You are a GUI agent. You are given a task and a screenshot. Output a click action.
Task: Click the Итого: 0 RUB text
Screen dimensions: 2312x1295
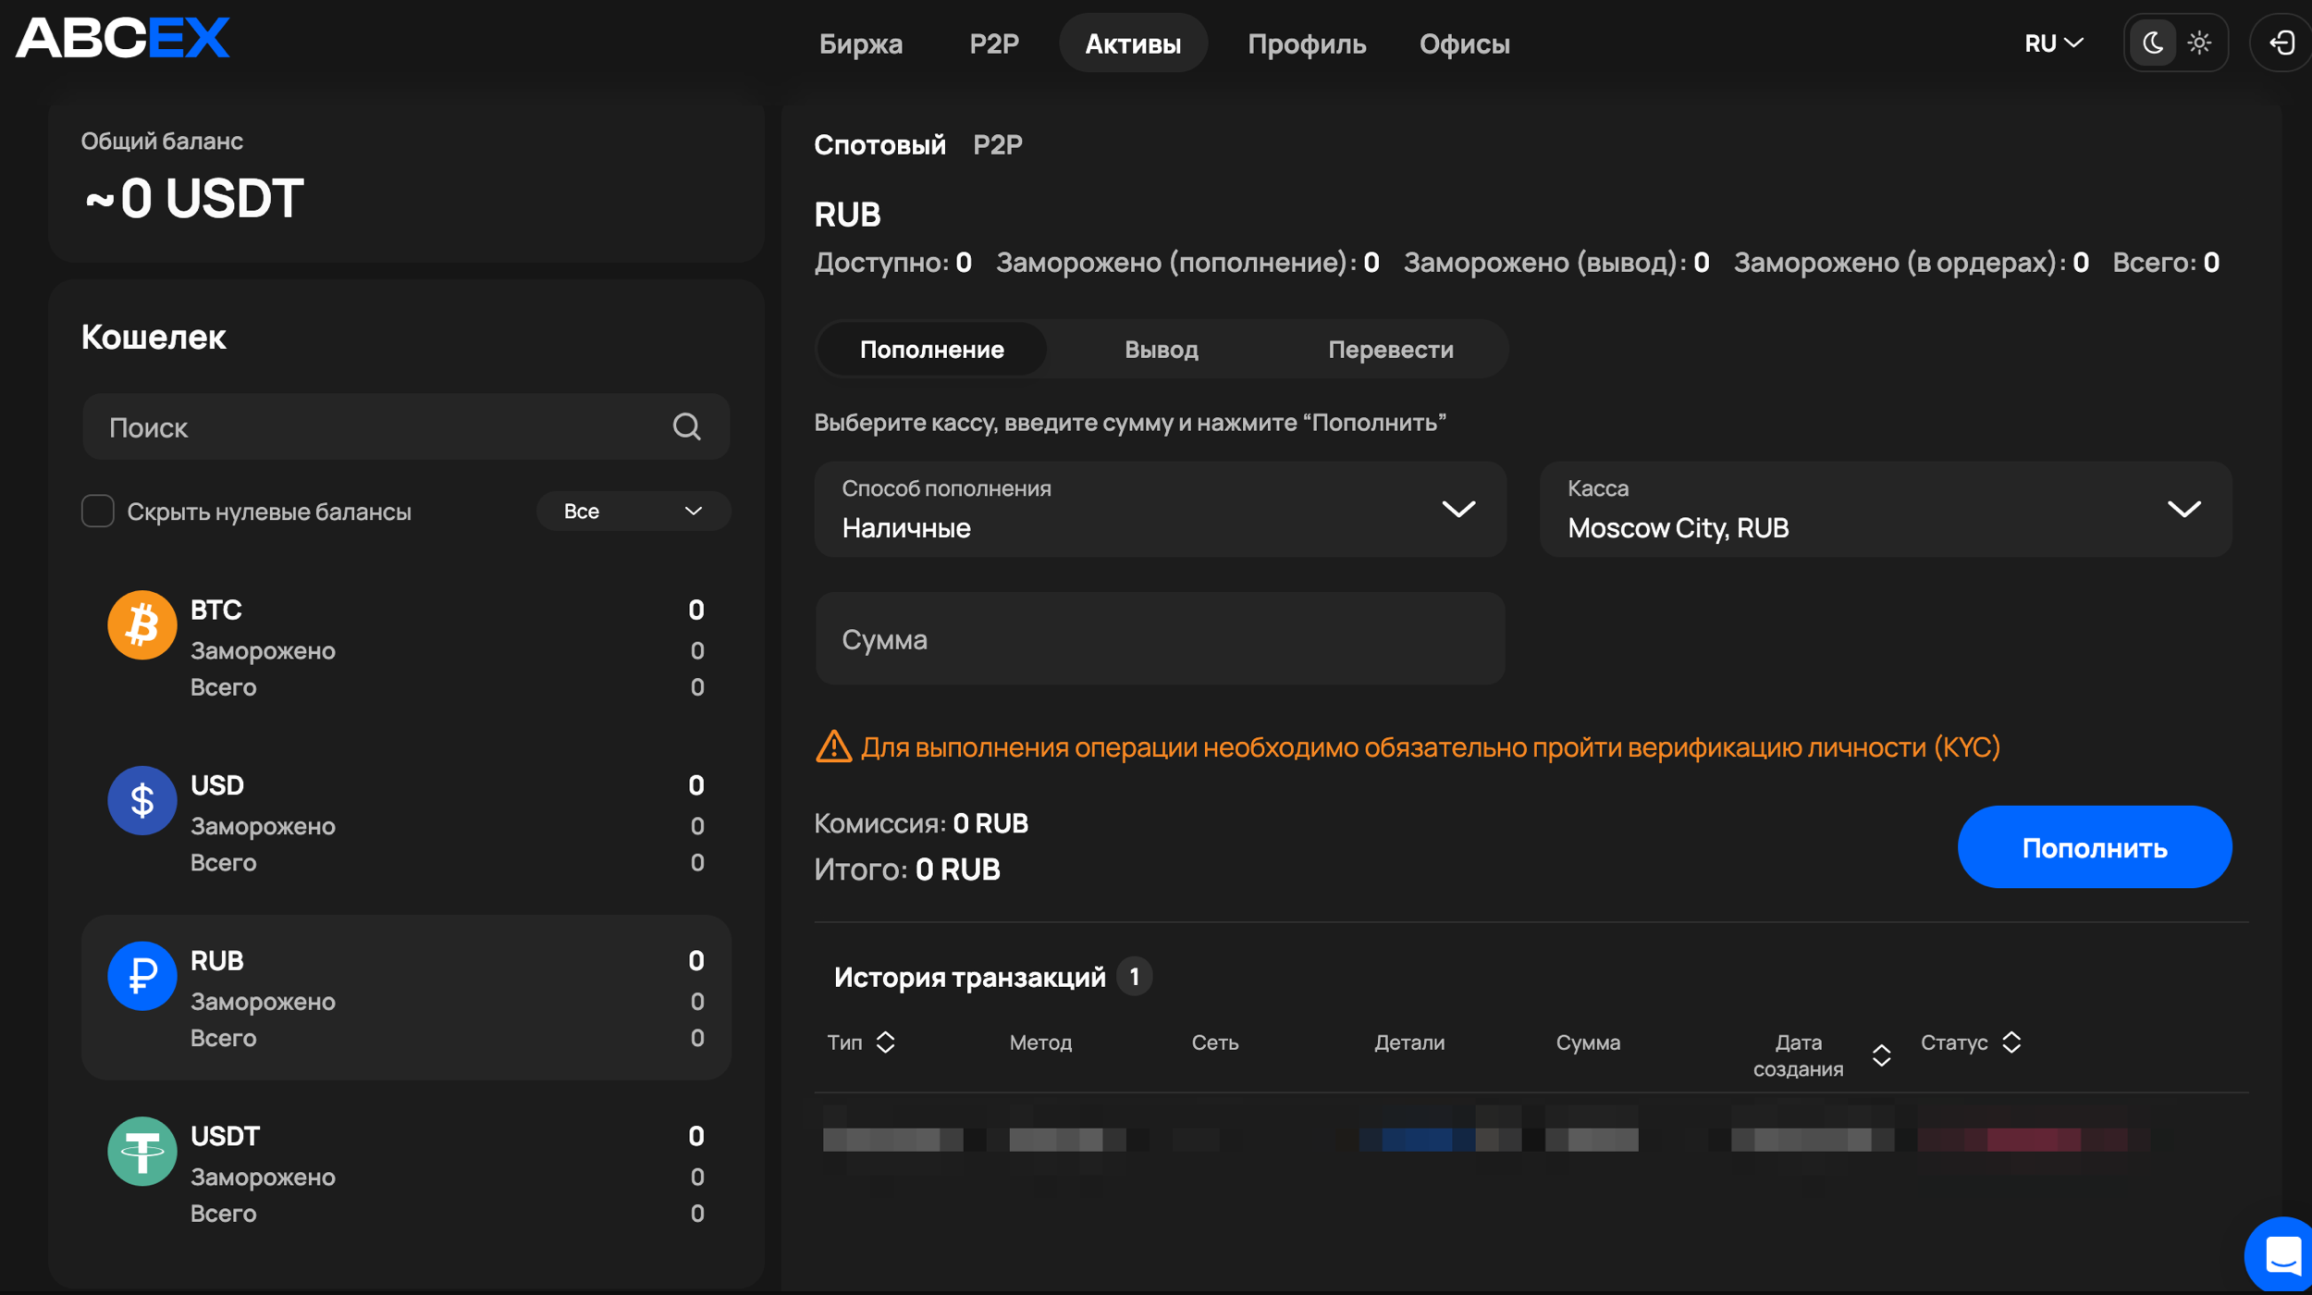(x=907, y=869)
